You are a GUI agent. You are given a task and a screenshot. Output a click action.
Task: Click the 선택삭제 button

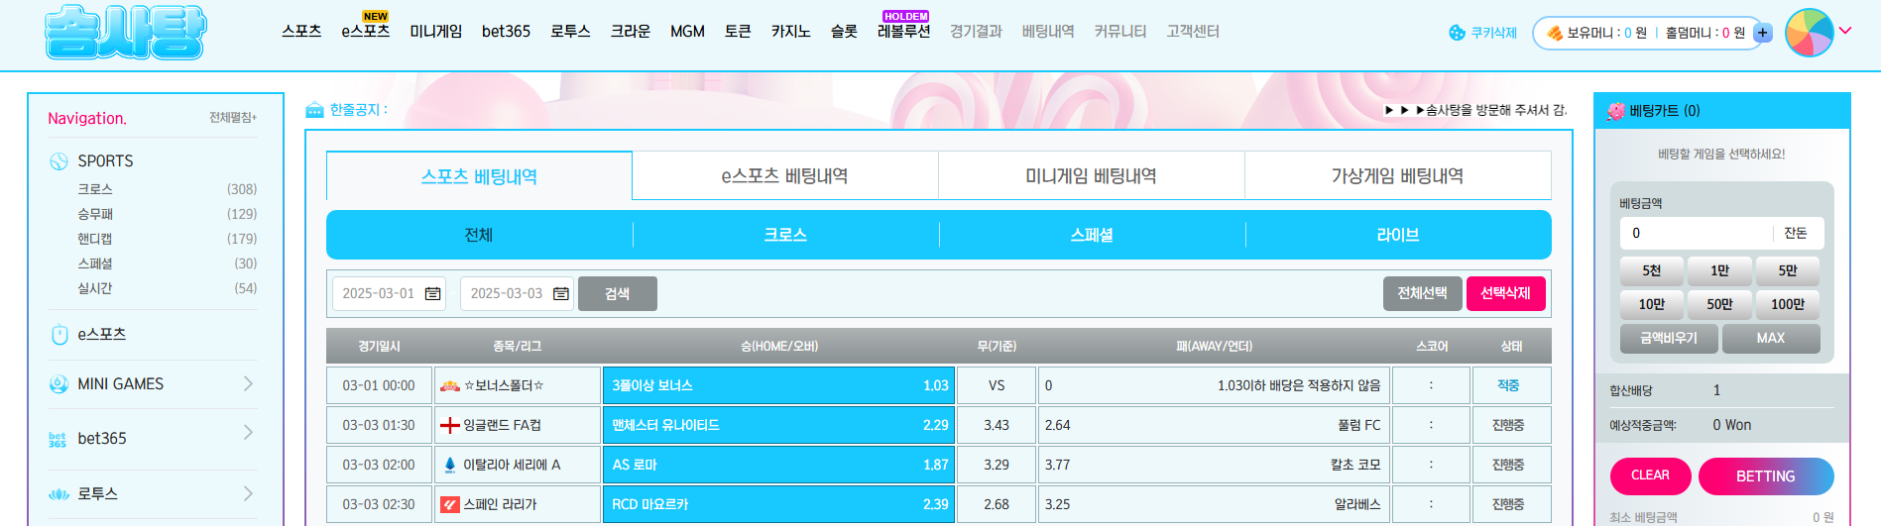point(1505,293)
